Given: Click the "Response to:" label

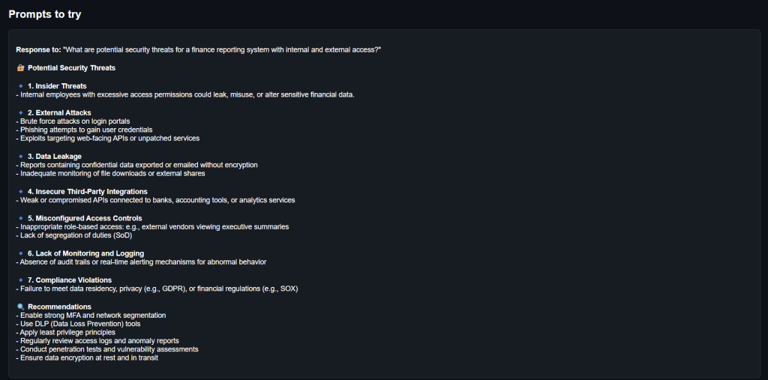Looking at the screenshot, I should click(x=38, y=49).
